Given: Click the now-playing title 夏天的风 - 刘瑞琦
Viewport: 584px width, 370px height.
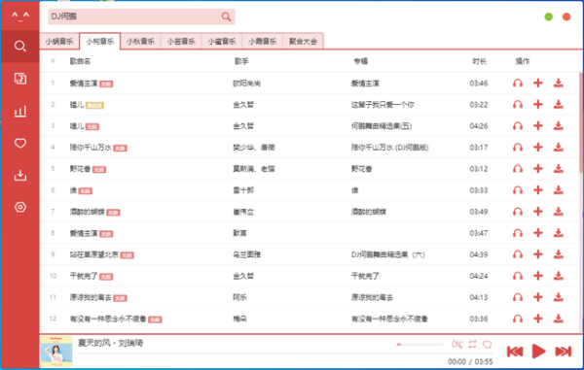Looking at the screenshot, I should click(110, 343).
